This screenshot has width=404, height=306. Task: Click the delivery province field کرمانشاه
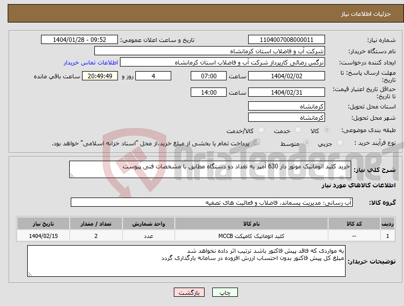point(286,106)
